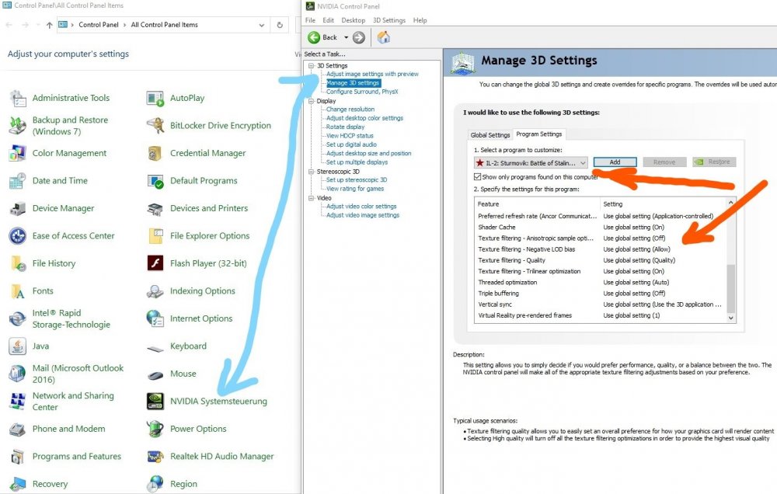777x494 pixels.
Task: Select Shader Cache setting row
Action: (600, 227)
